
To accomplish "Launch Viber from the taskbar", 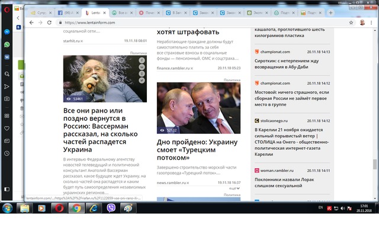I will pyautogui.click(x=112, y=208).
